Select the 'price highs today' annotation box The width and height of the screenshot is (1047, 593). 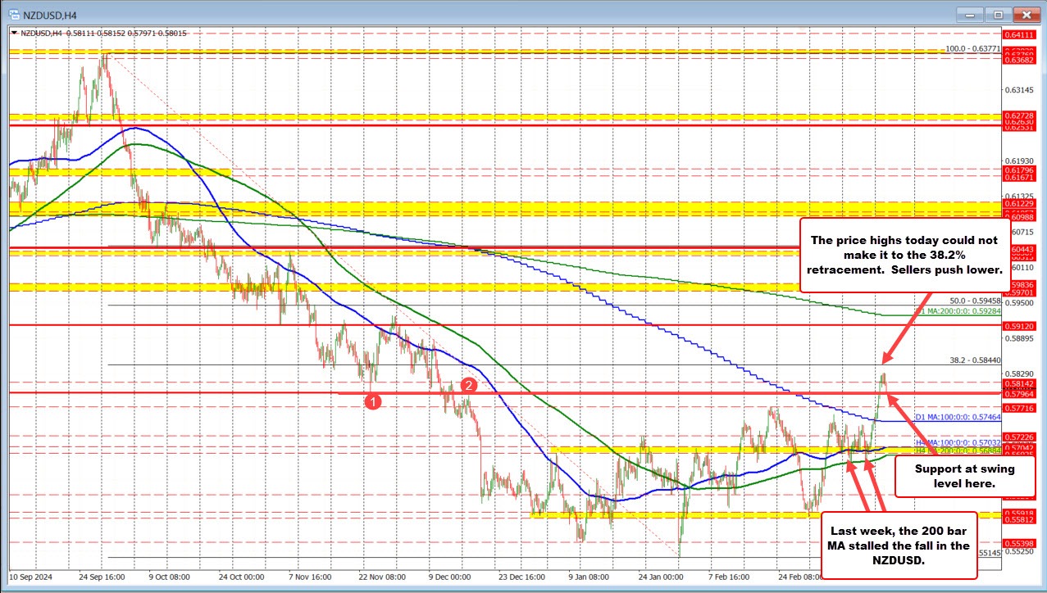904,255
